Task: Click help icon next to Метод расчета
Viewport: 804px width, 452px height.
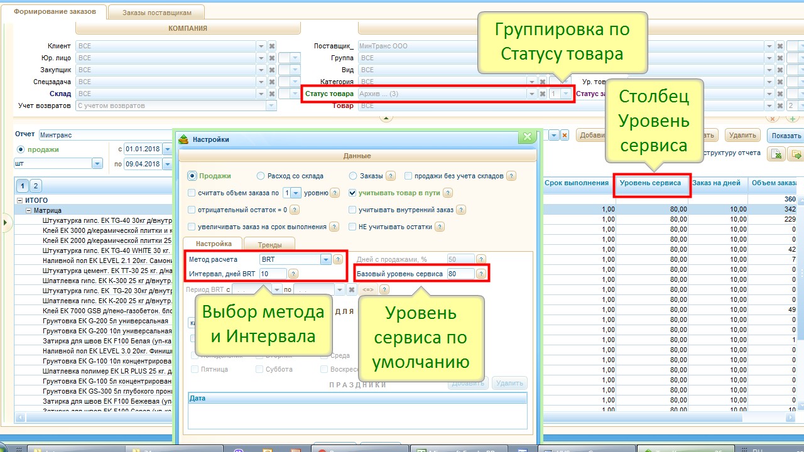Action: click(x=338, y=259)
